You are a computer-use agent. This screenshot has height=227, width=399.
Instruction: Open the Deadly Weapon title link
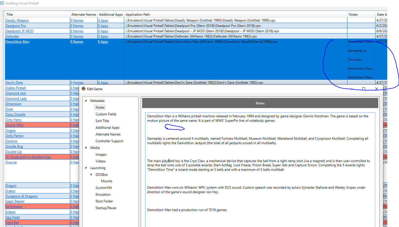click(x=17, y=20)
